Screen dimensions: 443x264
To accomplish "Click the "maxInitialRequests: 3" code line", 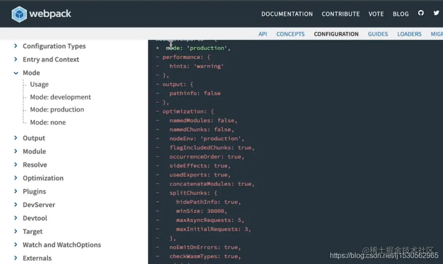I will [213, 229].
